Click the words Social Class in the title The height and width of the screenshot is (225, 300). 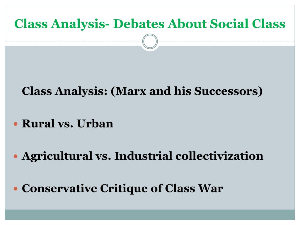pos(248,24)
